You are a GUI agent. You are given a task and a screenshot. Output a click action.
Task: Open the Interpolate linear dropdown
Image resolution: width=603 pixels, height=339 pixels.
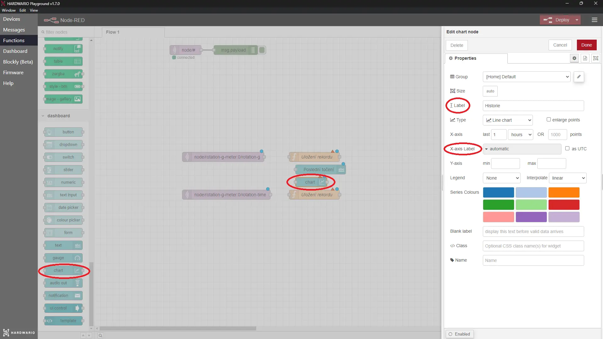(x=568, y=178)
